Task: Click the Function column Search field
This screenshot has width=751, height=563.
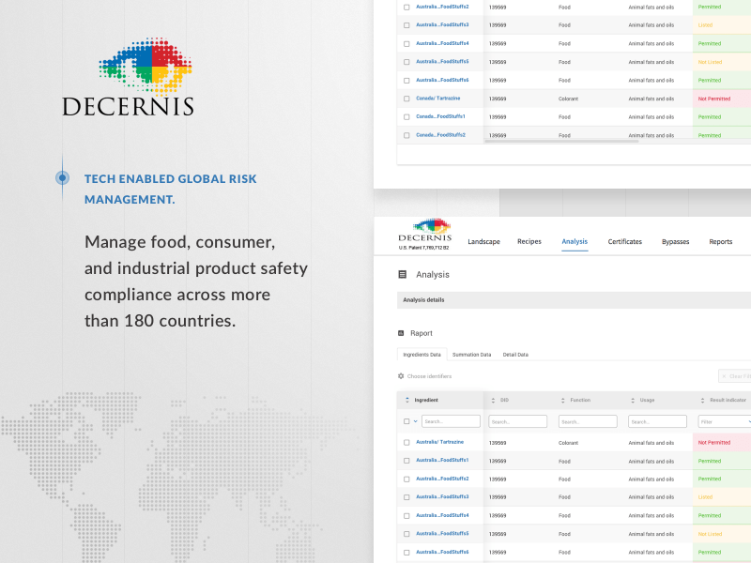Action: pyautogui.click(x=588, y=421)
